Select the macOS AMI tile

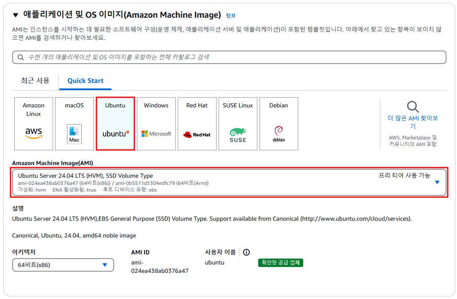coord(74,124)
